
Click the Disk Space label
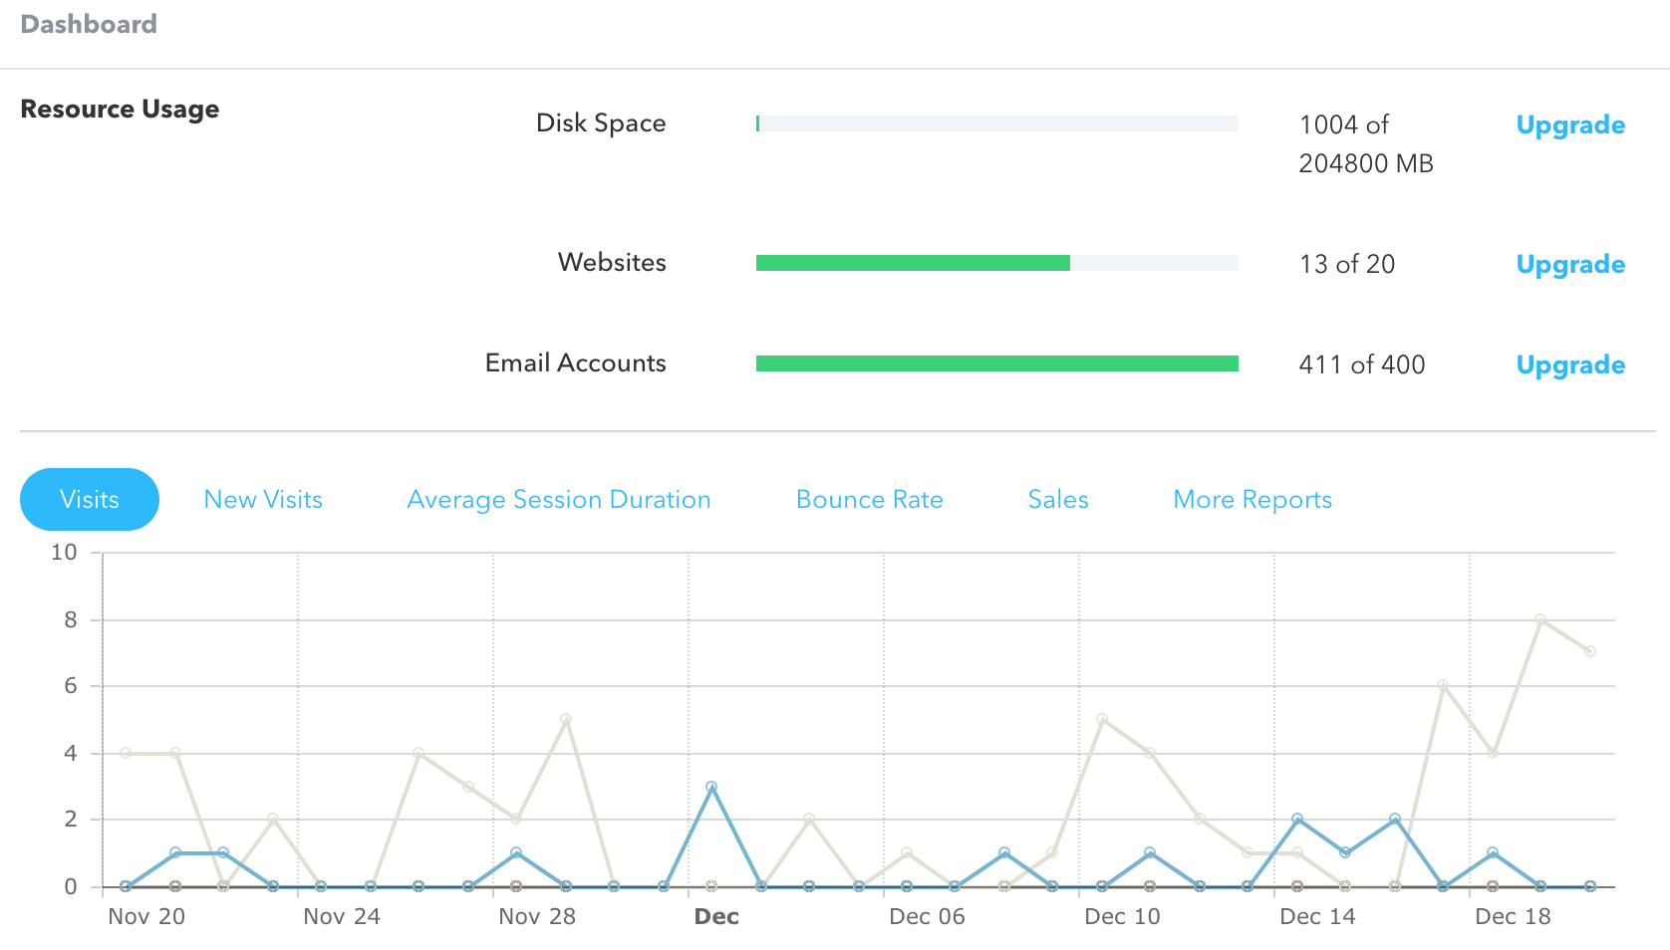click(x=601, y=122)
